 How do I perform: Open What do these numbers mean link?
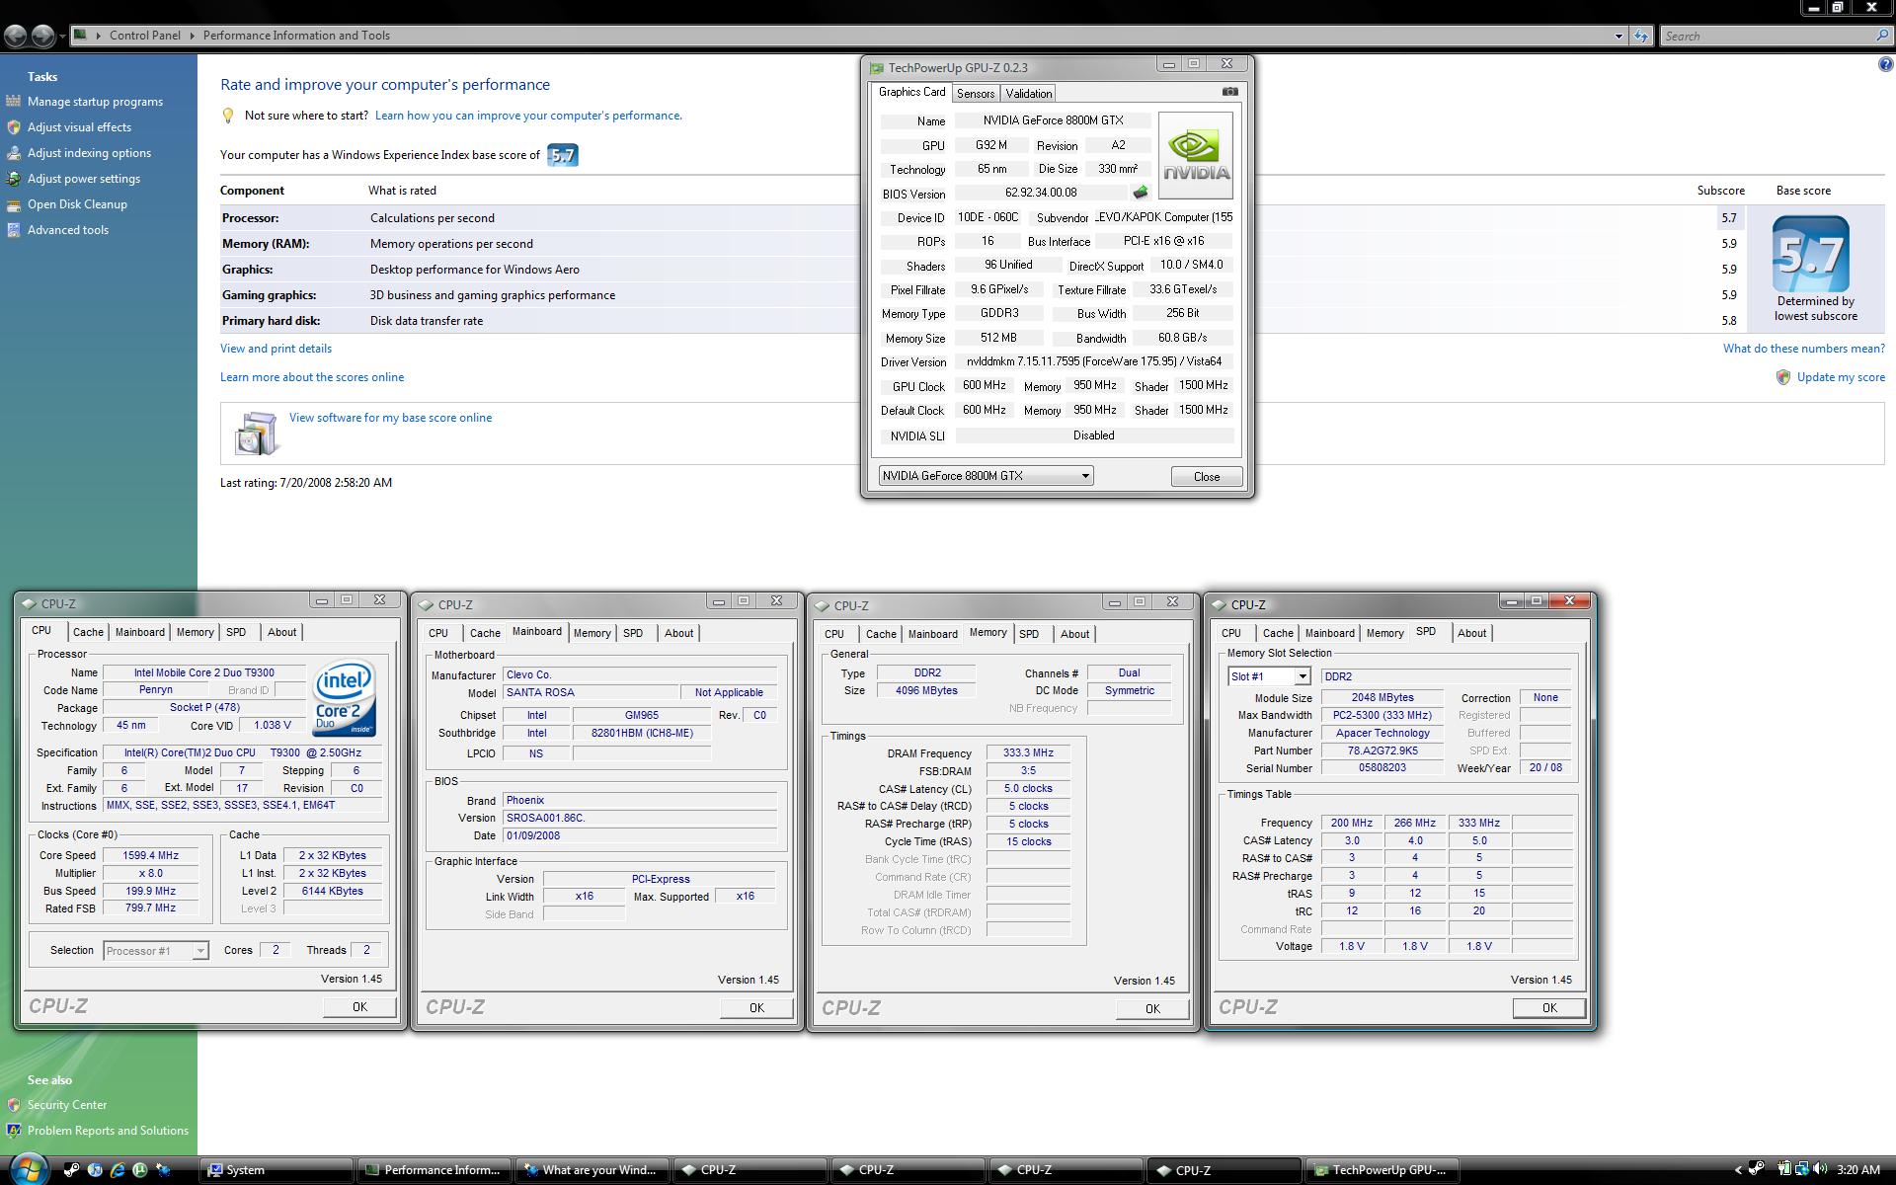pos(1803,349)
